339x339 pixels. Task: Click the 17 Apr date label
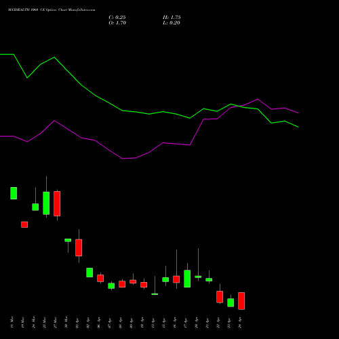click(x=186, y=322)
